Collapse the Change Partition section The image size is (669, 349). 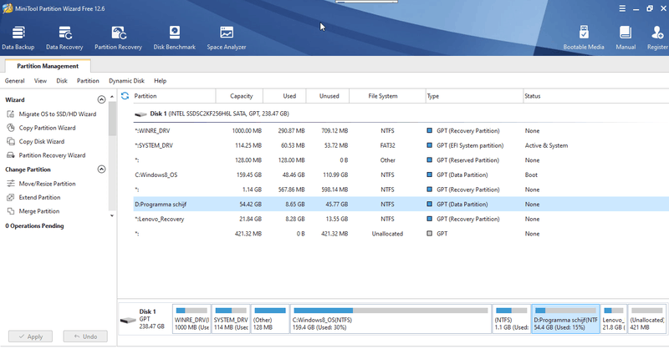click(102, 169)
